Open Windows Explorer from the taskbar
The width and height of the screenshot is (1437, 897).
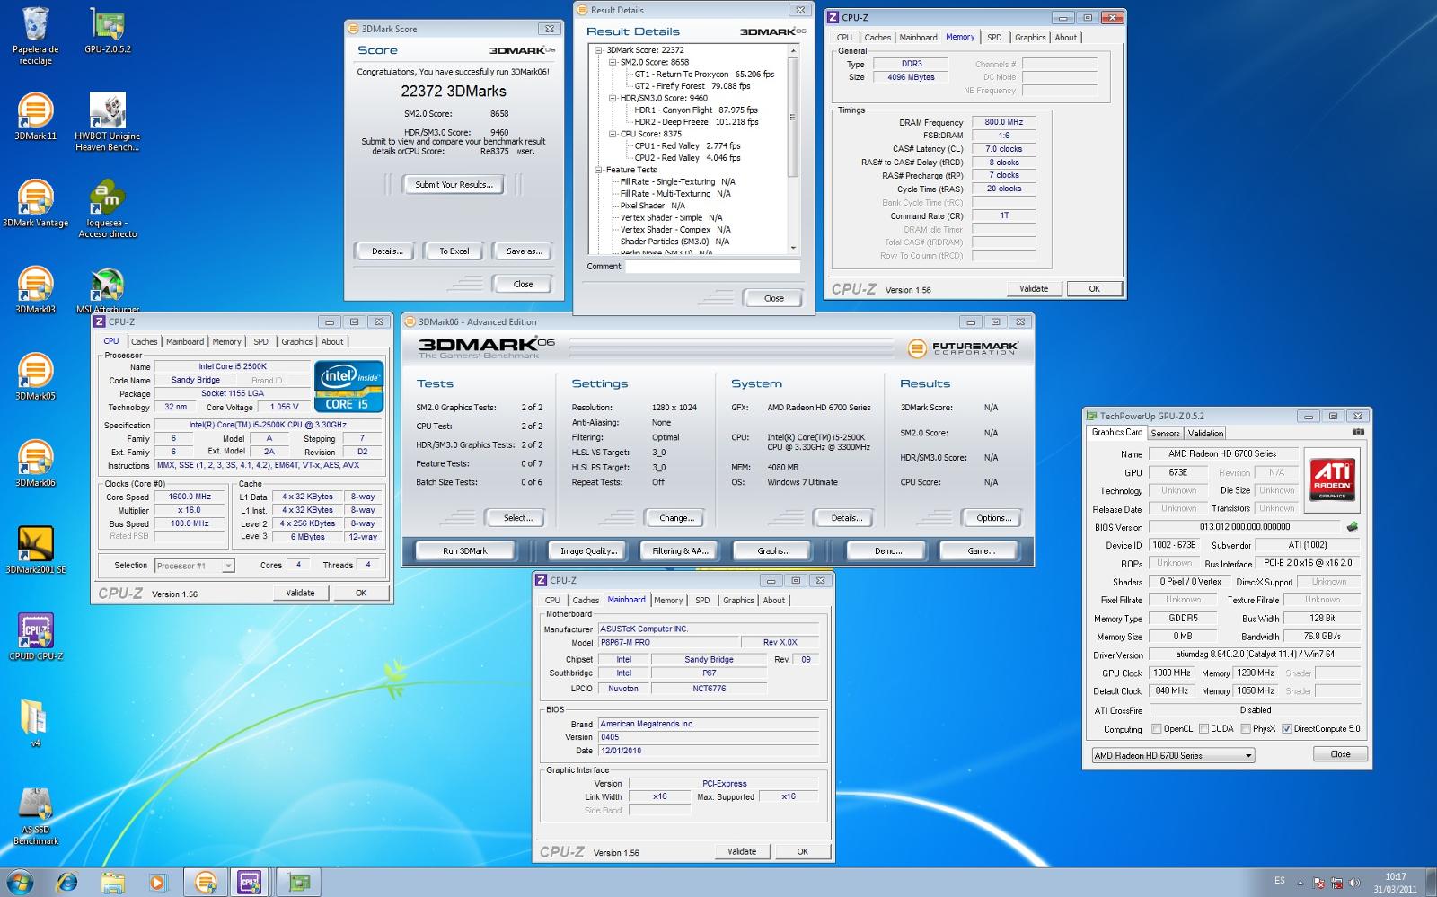[112, 883]
